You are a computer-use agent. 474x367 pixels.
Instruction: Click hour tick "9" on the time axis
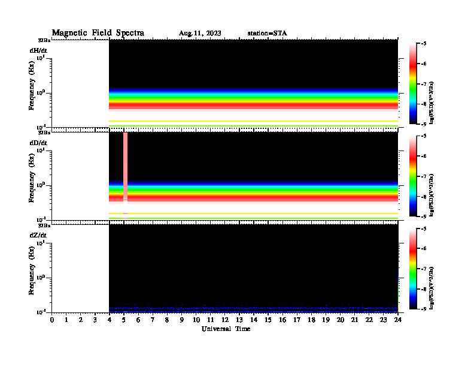(181, 320)
